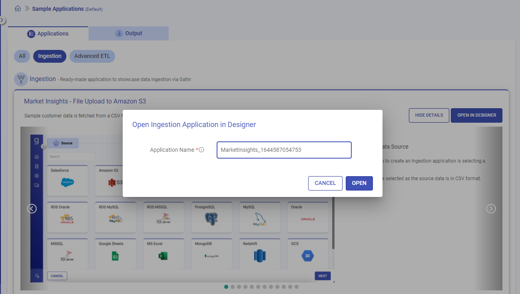520x294 pixels.
Task: Select the Applications tab
Action: [48, 34]
